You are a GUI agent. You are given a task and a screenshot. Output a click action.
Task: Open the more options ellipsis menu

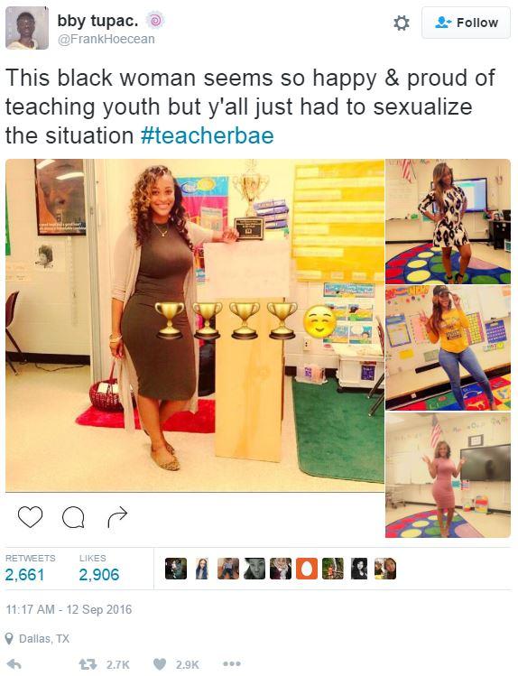tap(232, 664)
